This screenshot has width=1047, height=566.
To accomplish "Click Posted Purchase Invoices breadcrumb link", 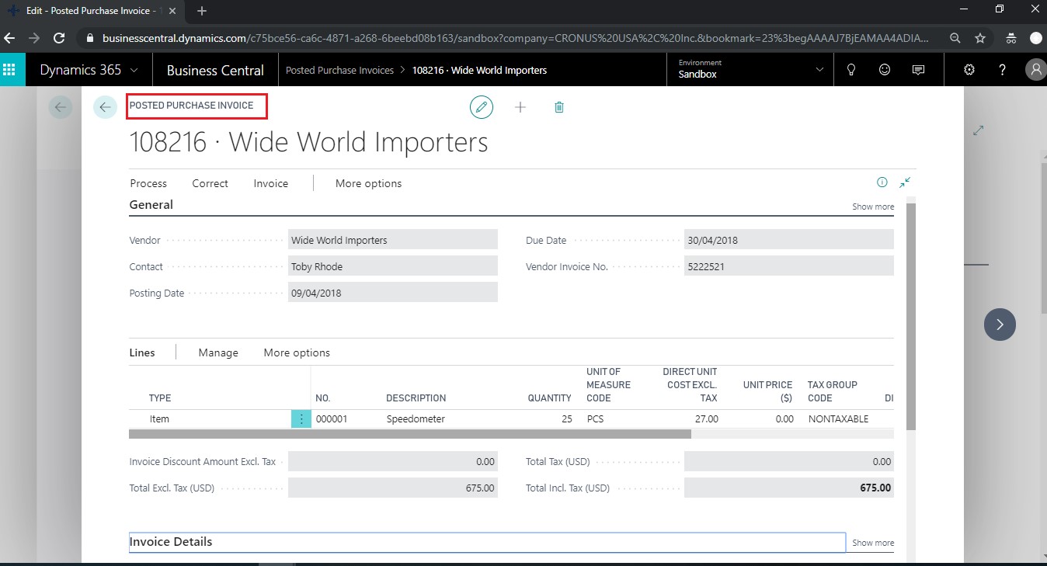I will tap(339, 70).
